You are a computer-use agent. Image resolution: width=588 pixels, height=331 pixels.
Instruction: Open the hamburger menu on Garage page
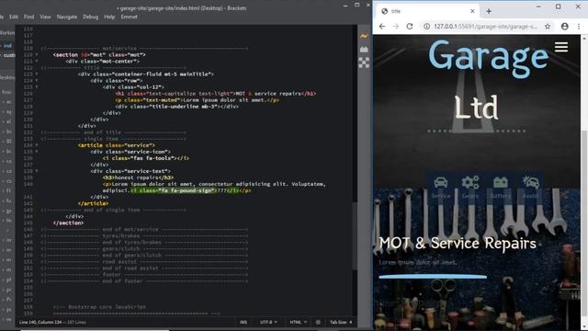[x=561, y=47]
